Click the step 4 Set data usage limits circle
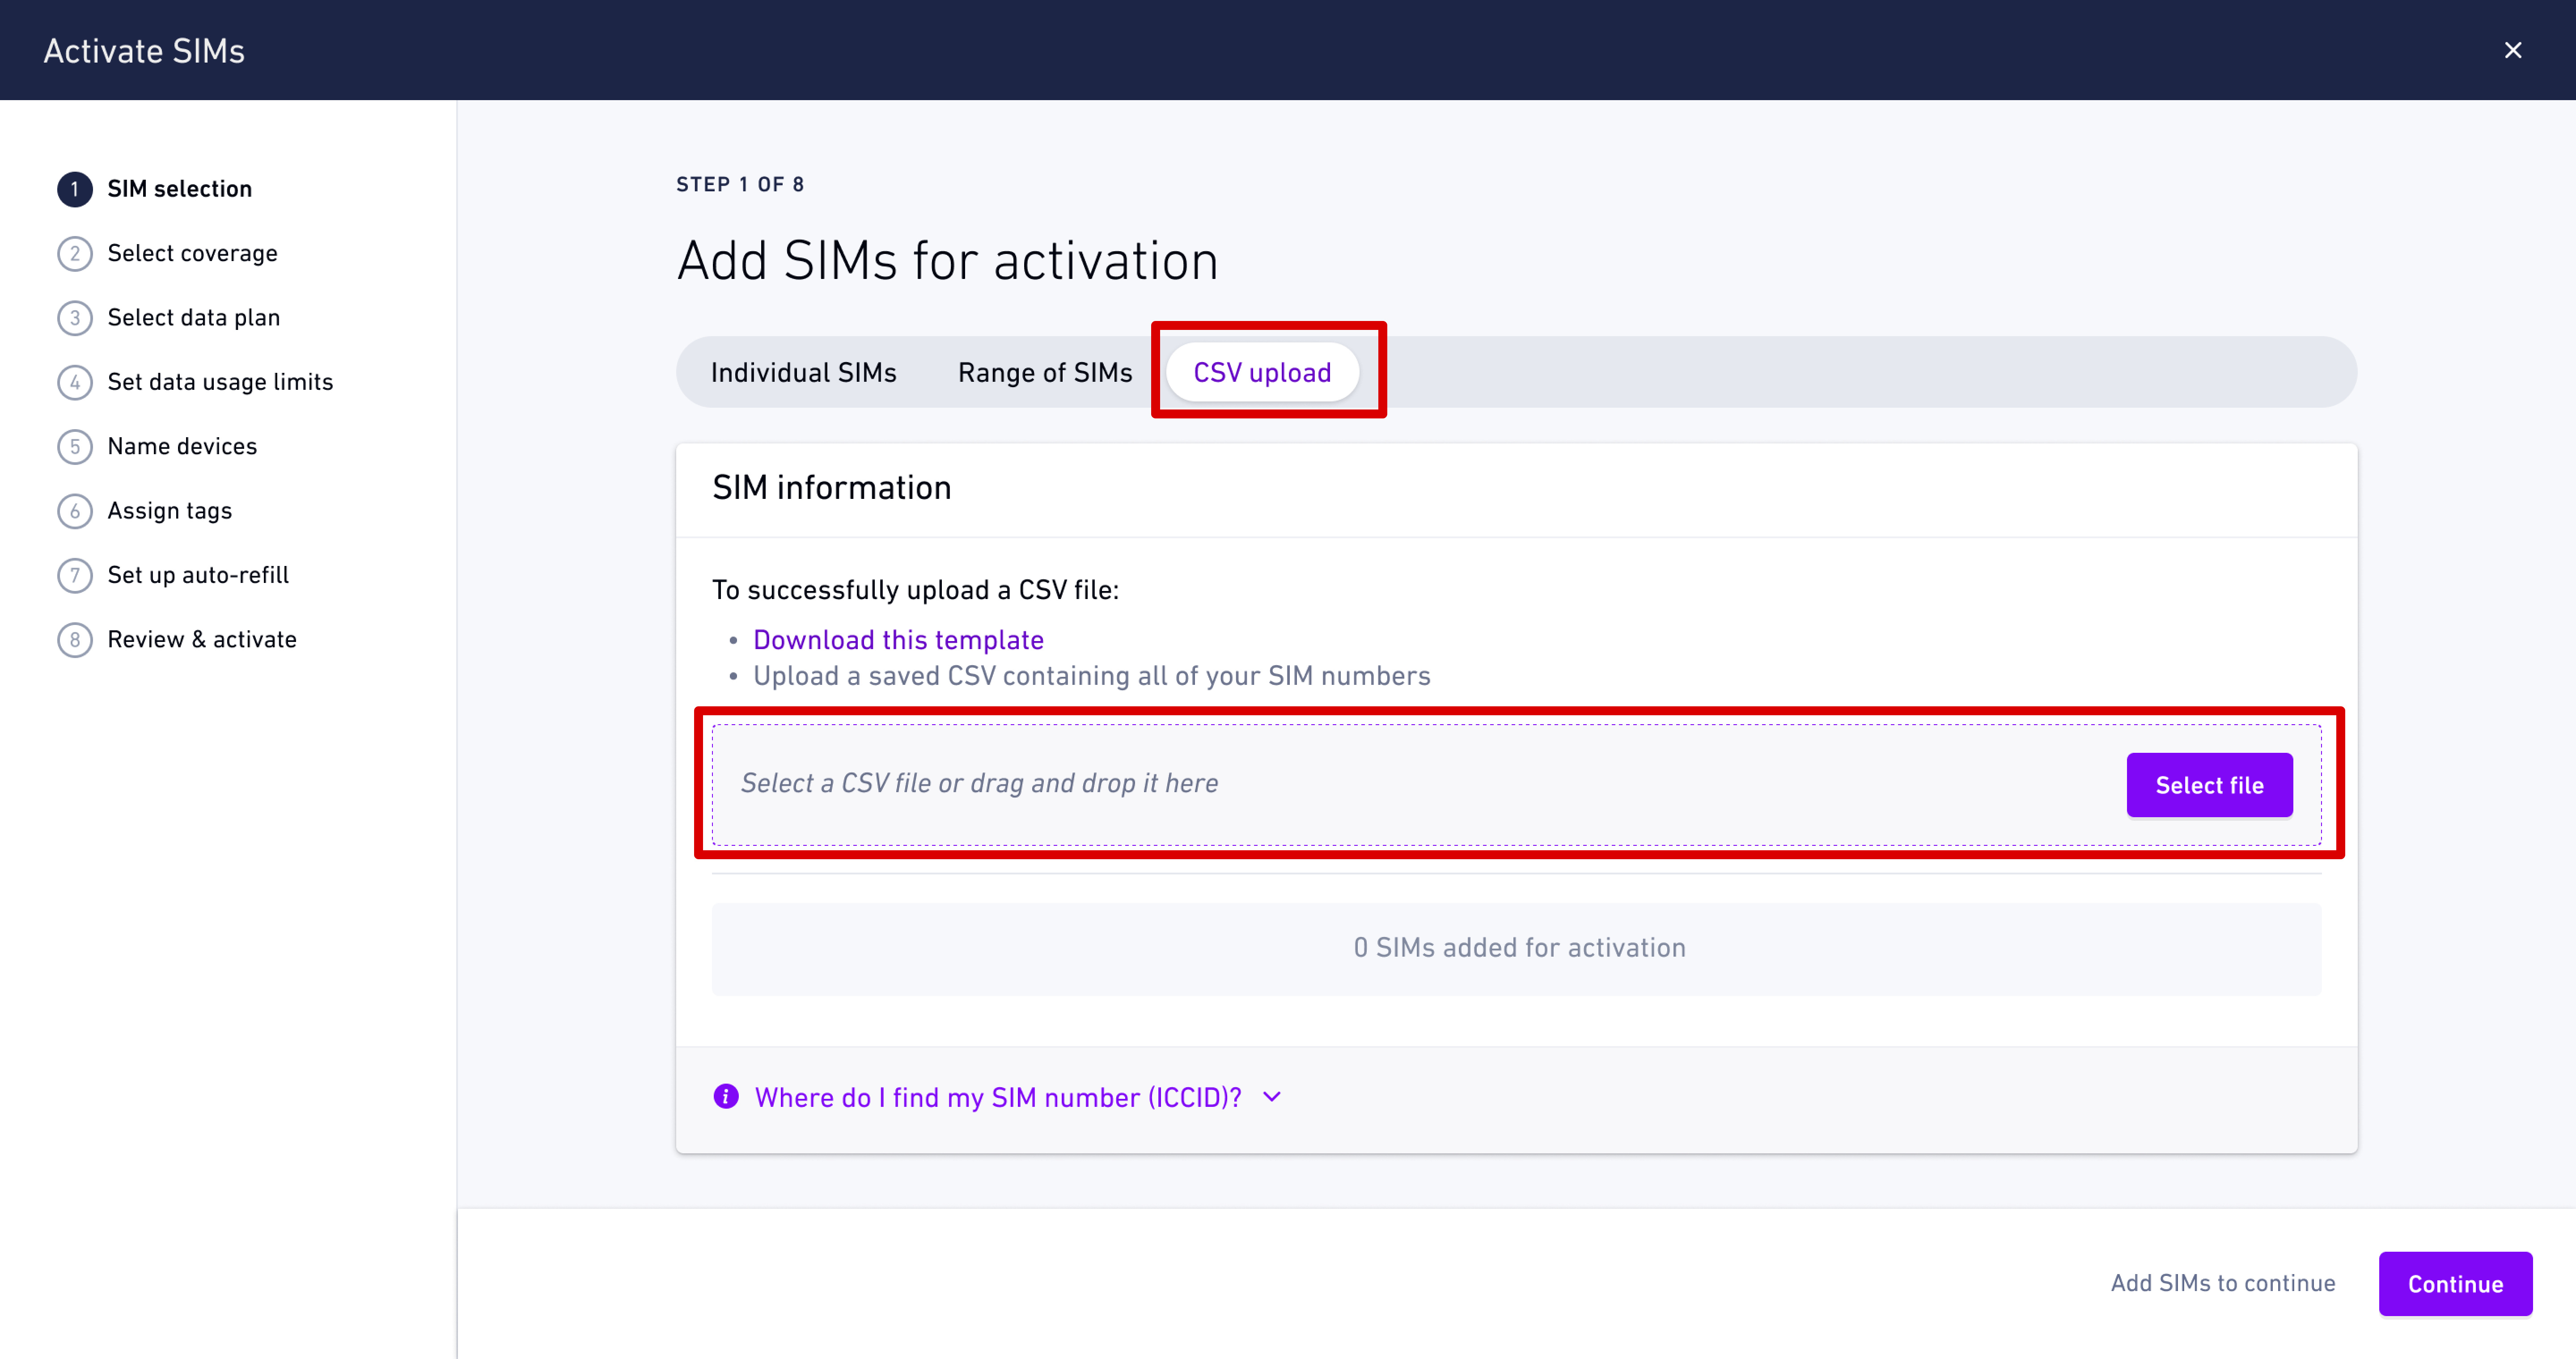This screenshot has width=2576, height=1359. coord(75,382)
